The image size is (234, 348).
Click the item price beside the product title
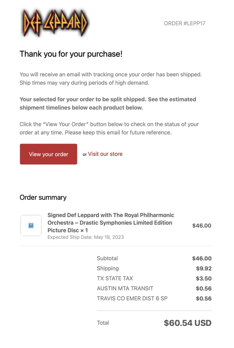pos(201,225)
